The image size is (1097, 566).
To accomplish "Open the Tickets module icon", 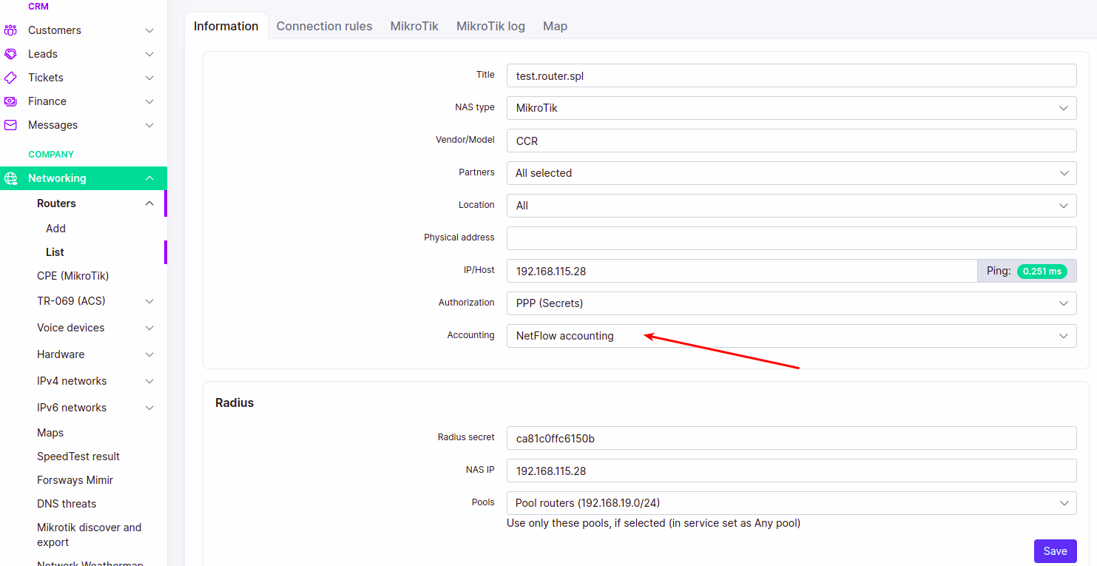I will [11, 77].
